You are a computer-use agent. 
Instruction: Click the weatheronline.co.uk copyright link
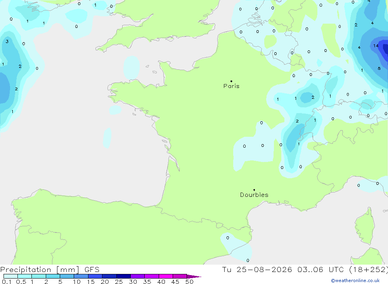tap(355, 281)
